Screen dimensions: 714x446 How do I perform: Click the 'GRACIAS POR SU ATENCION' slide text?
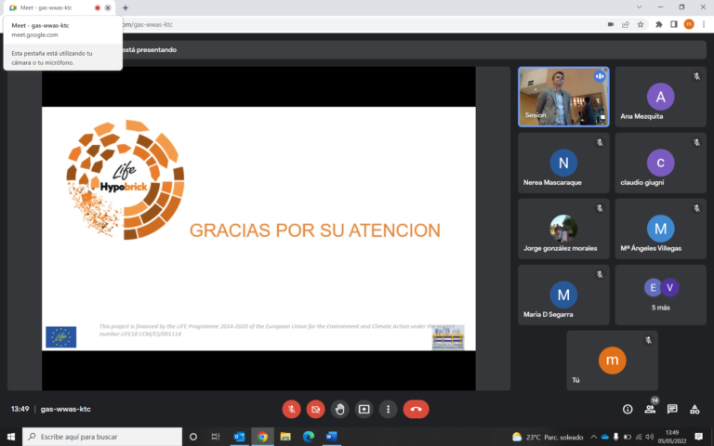(315, 230)
